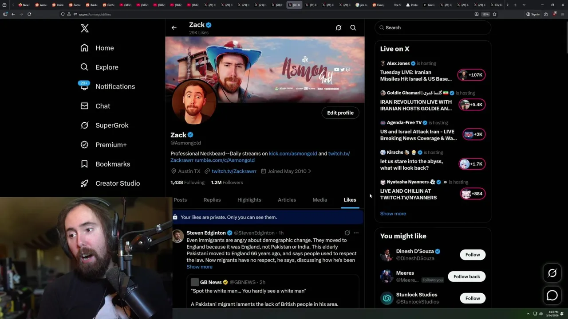Screen dimensions: 568x319
Task: Follow back Meeres
Action: [467, 276]
